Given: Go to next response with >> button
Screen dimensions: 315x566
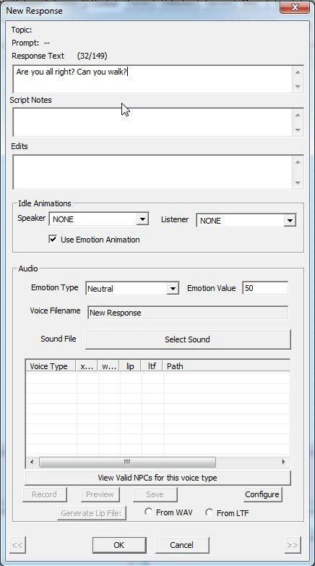Looking at the screenshot, I should click(x=293, y=545).
